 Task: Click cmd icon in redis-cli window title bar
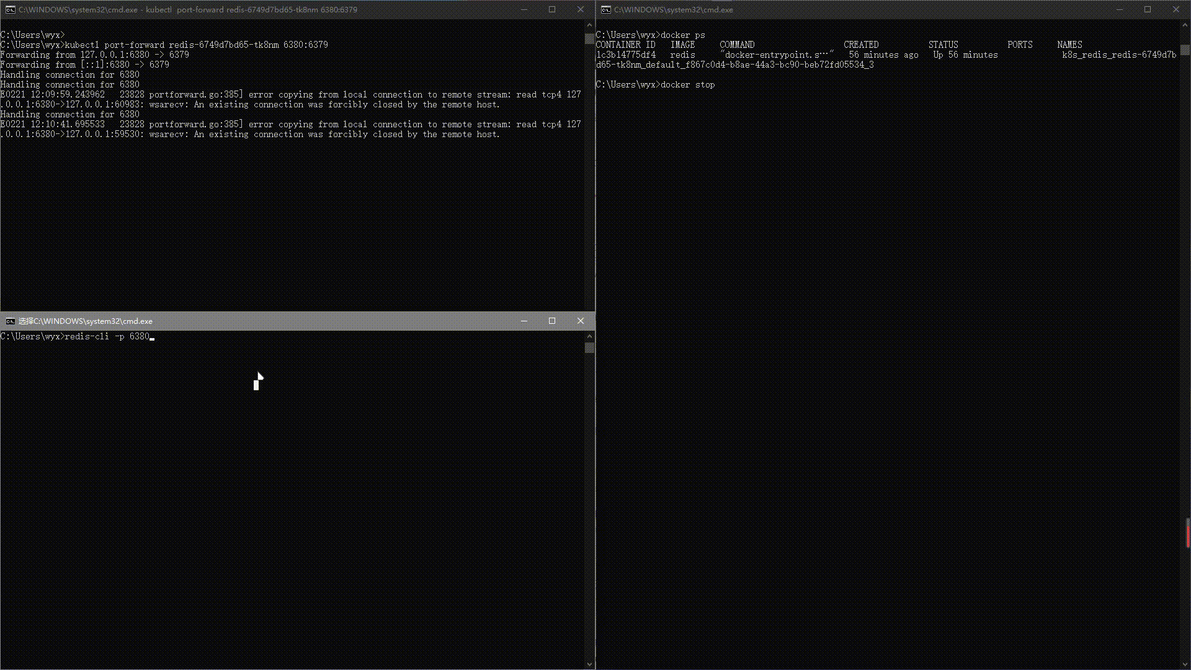click(x=10, y=321)
